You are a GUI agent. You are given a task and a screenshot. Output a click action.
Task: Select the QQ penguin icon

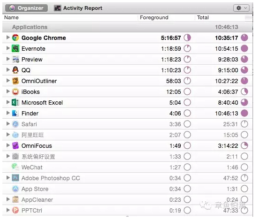click(x=15, y=70)
